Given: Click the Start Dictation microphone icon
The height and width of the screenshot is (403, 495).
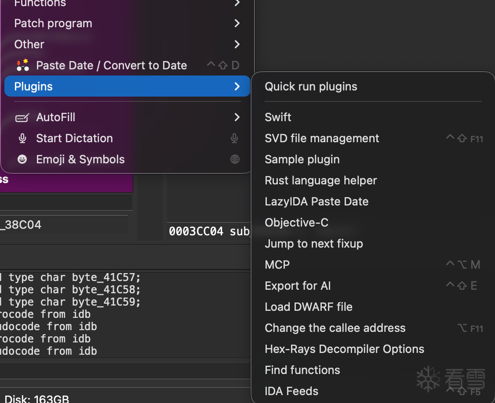Looking at the screenshot, I should coord(22,139).
